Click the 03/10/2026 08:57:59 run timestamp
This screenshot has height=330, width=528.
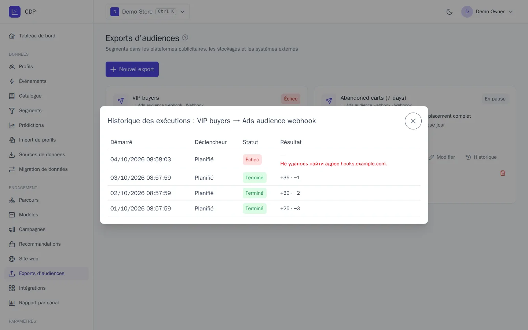tap(141, 178)
